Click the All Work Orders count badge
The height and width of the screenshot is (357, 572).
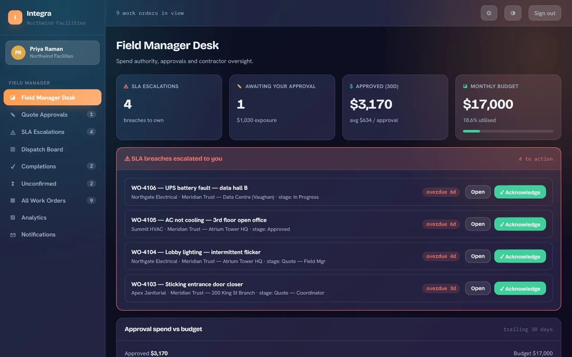click(x=91, y=201)
